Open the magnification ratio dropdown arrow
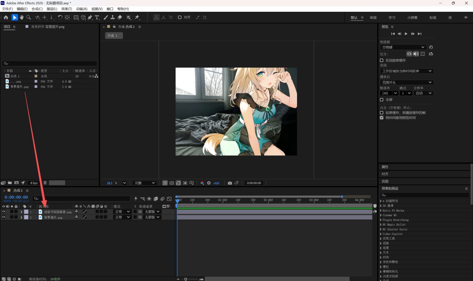 (x=125, y=183)
